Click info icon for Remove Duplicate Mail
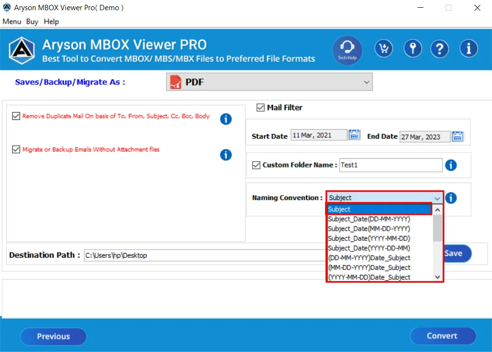Viewport: 492px width, 352px height. click(226, 119)
